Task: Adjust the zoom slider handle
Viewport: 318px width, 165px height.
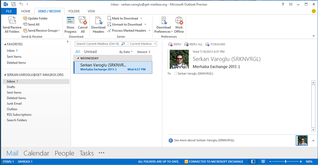Action: (286, 162)
